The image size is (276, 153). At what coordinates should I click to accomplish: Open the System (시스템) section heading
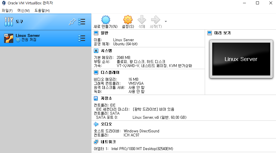tap(106, 51)
